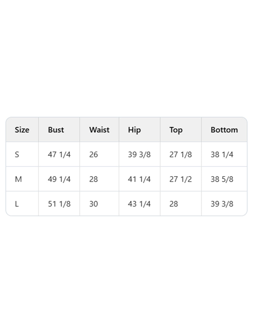
Task: Click bottom value 38 5/8
Action: [222, 179]
